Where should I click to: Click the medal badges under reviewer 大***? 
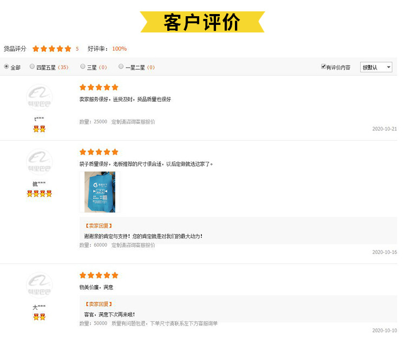click(40, 316)
